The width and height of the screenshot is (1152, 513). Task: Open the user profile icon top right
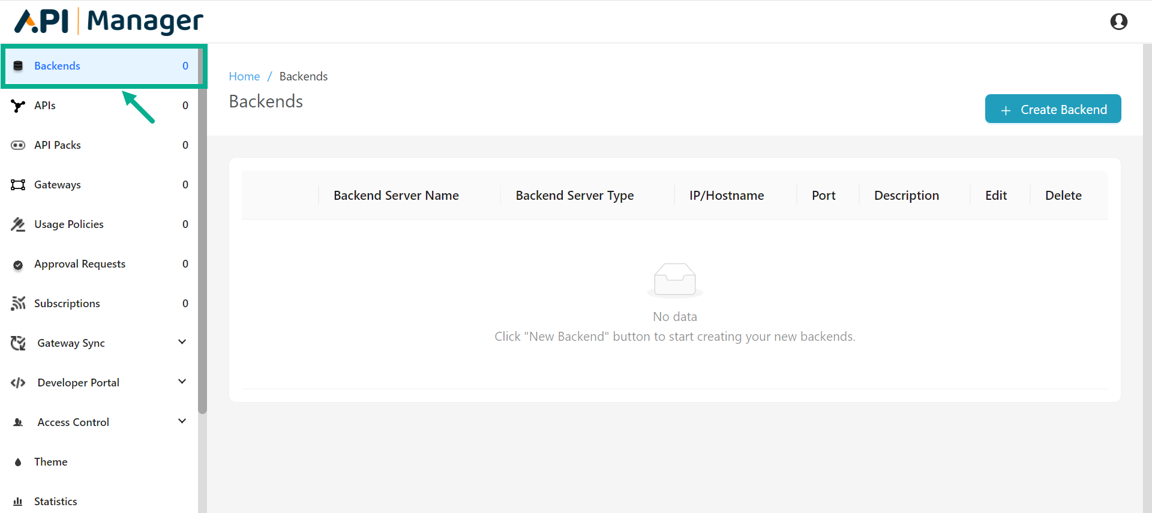click(1120, 22)
